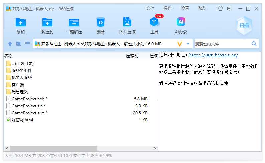
Task: Select the 好游网.html file
Action: point(20,120)
